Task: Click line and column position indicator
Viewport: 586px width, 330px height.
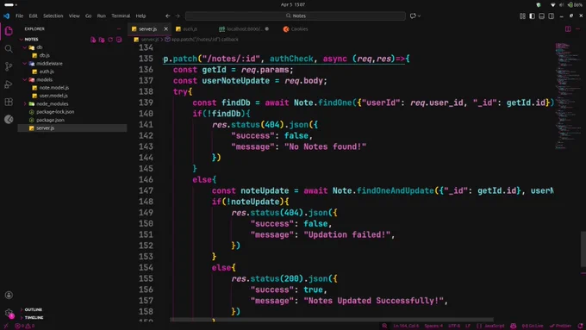Action: click(x=406, y=326)
